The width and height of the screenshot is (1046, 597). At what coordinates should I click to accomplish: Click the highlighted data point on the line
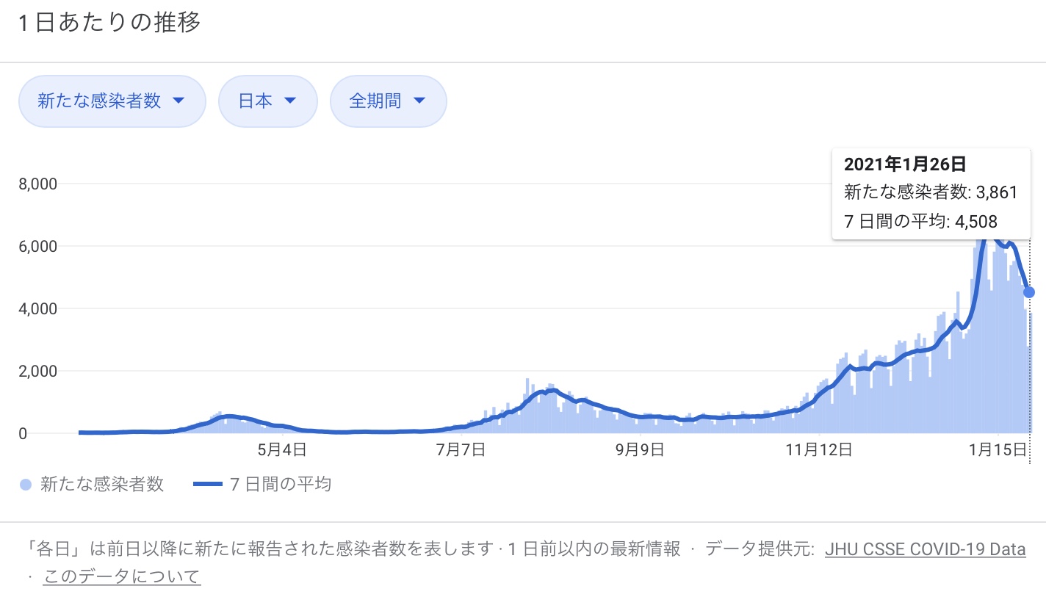1029,292
